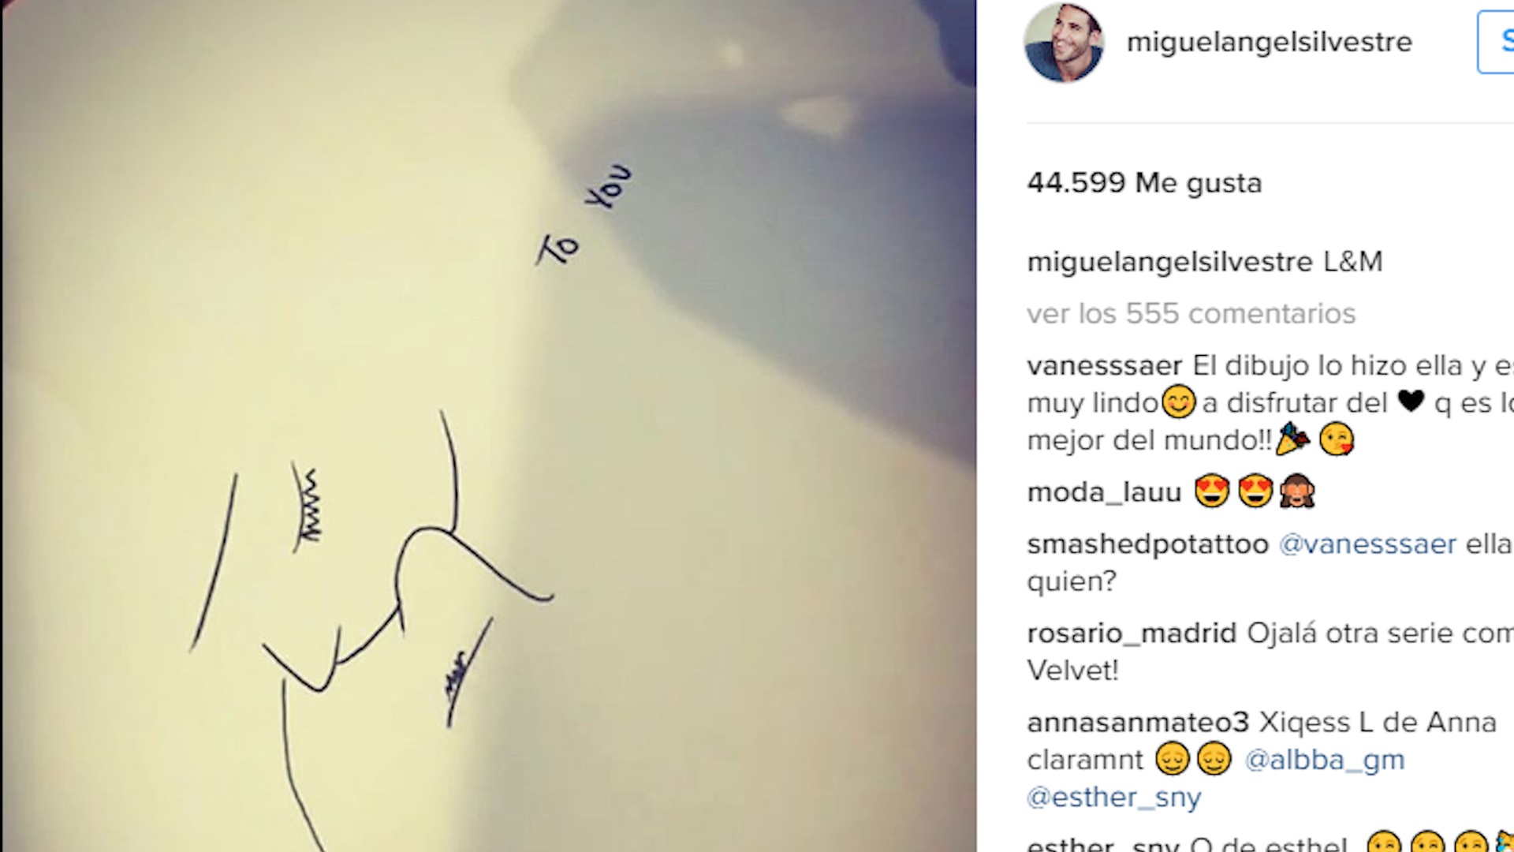Image resolution: width=1514 pixels, height=852 pixels.
Task: Open the kiss drawing post image
Action: click(488, 426)
